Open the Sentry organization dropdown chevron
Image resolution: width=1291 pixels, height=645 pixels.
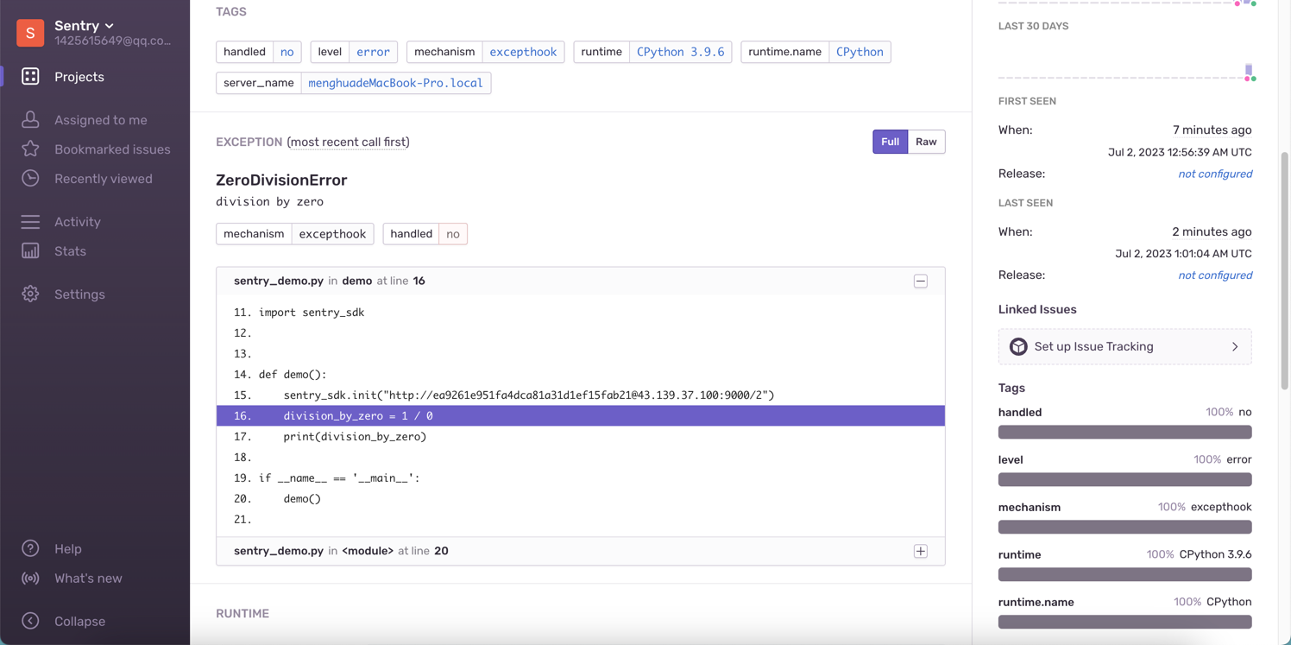point(110,26)
